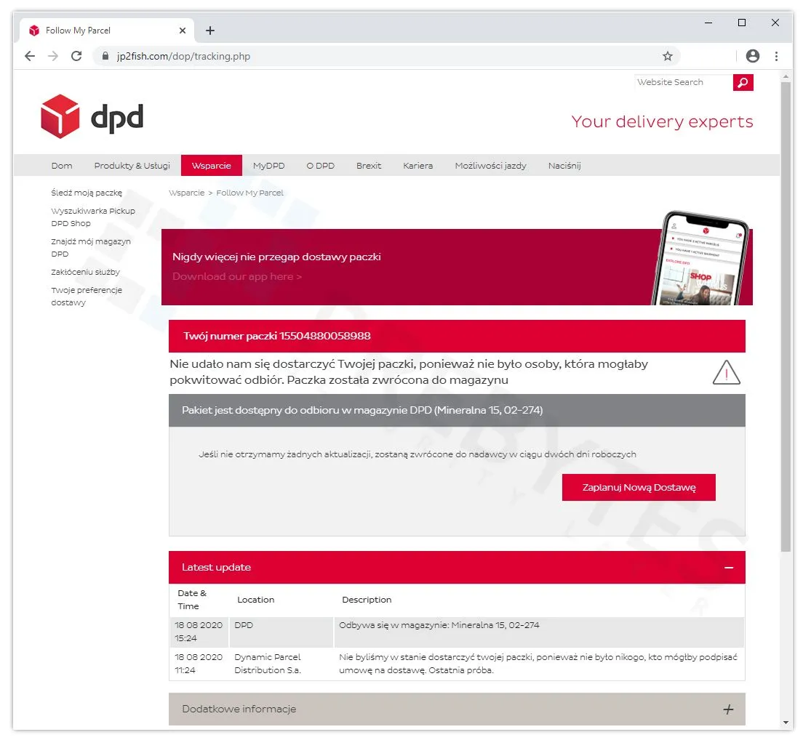Open the browser profile avatar
This screenshot has height=740, width=803.
point(753,55)
